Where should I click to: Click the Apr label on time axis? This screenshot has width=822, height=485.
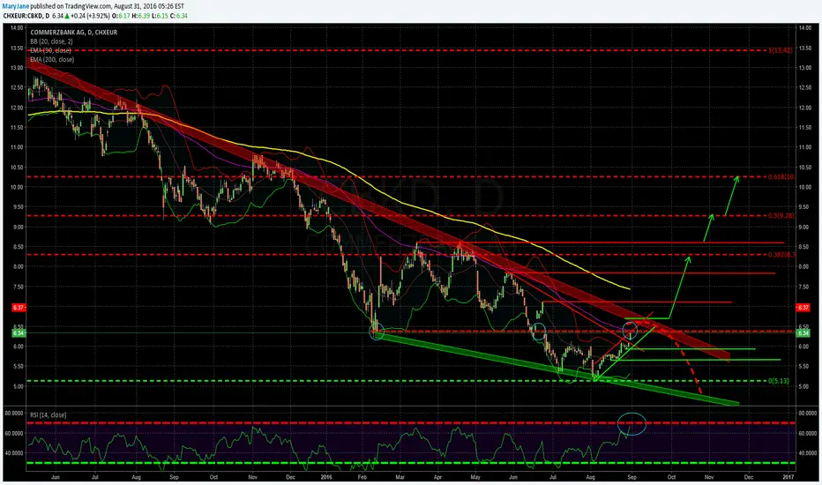pos(437,477)
